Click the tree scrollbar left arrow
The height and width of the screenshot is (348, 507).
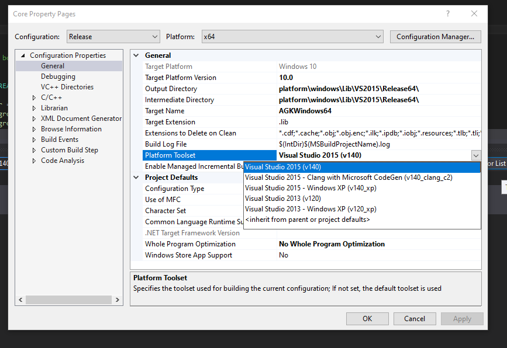point(20,300)
